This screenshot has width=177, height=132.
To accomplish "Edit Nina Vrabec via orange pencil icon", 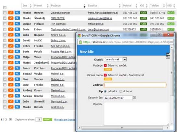I will (11, 79).
